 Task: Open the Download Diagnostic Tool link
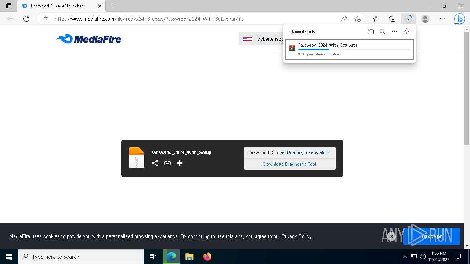290,164
